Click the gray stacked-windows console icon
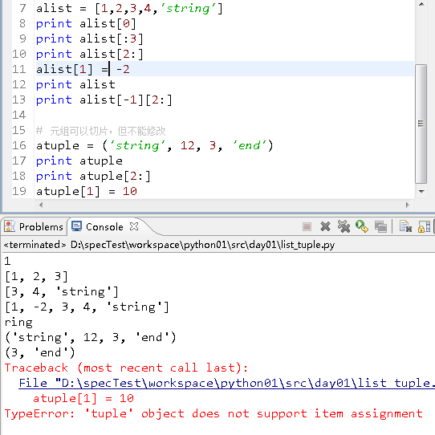 [x=380, y=226]
